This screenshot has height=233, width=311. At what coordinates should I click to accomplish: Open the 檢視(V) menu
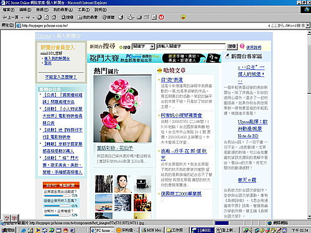pos(42,10)
